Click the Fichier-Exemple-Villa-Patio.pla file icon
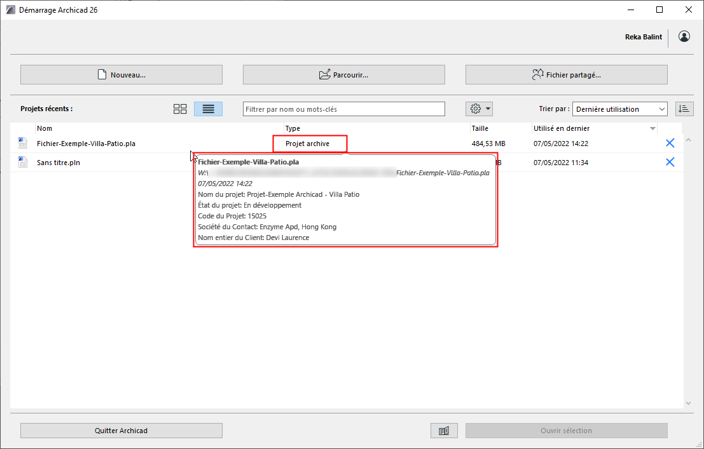The height and width of the screenshot is (449, 704). click(22, 143)
